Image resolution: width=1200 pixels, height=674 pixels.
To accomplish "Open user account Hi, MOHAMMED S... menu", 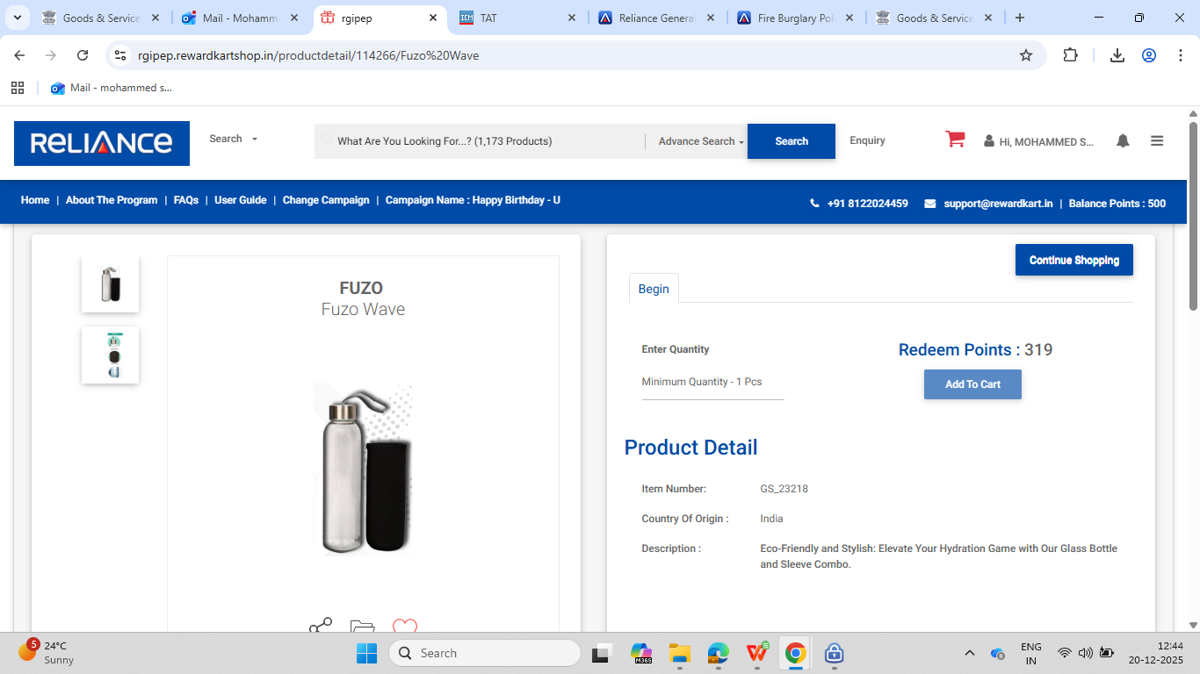I will (x=1038, y=141).
